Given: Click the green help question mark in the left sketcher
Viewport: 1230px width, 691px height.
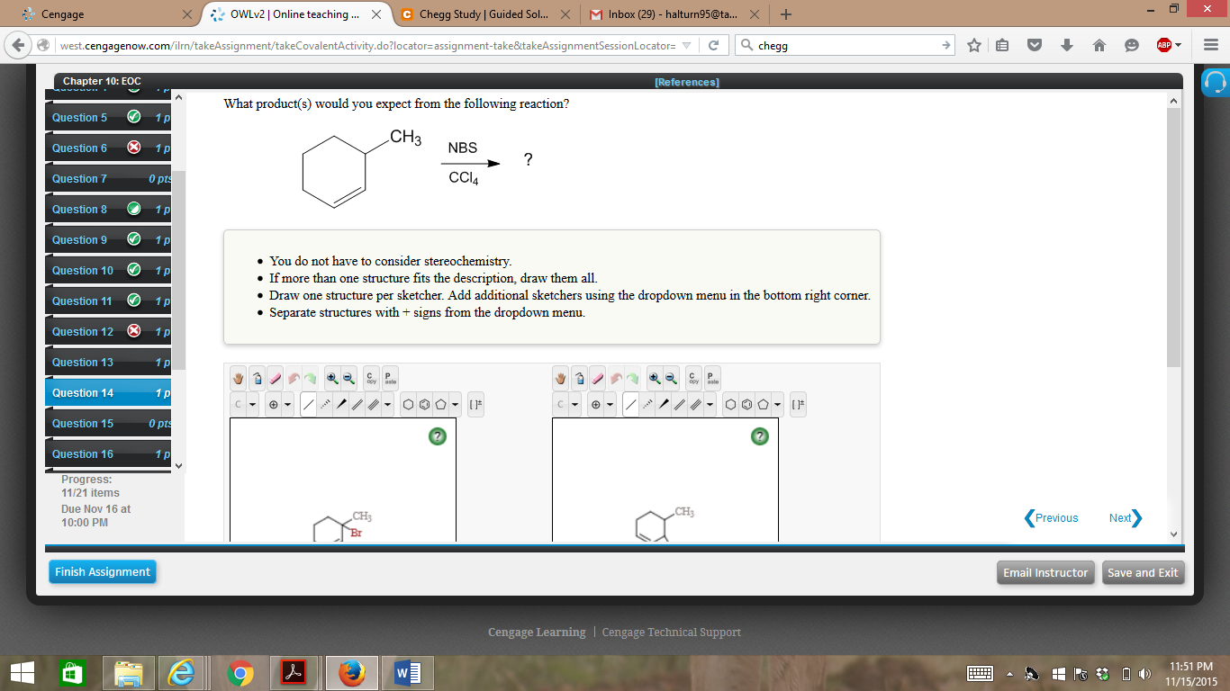Looking at the screenshot, I should click(436, 435).
